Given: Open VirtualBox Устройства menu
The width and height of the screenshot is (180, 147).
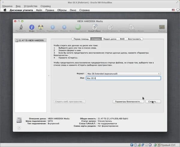Looking at the screenshot, I should click(x=31, y=6).
